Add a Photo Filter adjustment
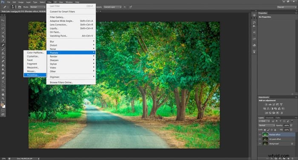Viewport: 298px width, 160px height. click(275, 109)
